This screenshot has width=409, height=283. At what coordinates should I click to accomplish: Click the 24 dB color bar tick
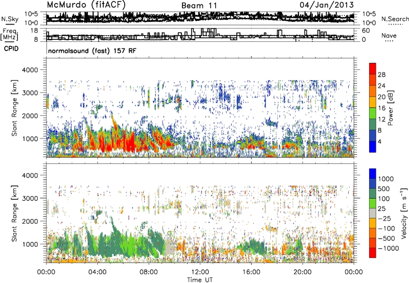[x=381, y=86]
